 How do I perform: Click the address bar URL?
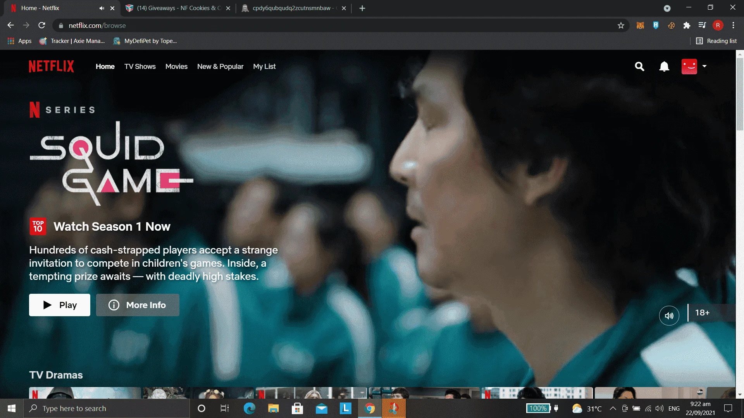click(x=97, y=26)
